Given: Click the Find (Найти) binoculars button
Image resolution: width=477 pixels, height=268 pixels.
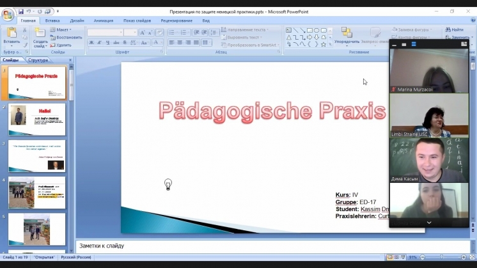Looking at the screenshot, I should tap(453, 29).
